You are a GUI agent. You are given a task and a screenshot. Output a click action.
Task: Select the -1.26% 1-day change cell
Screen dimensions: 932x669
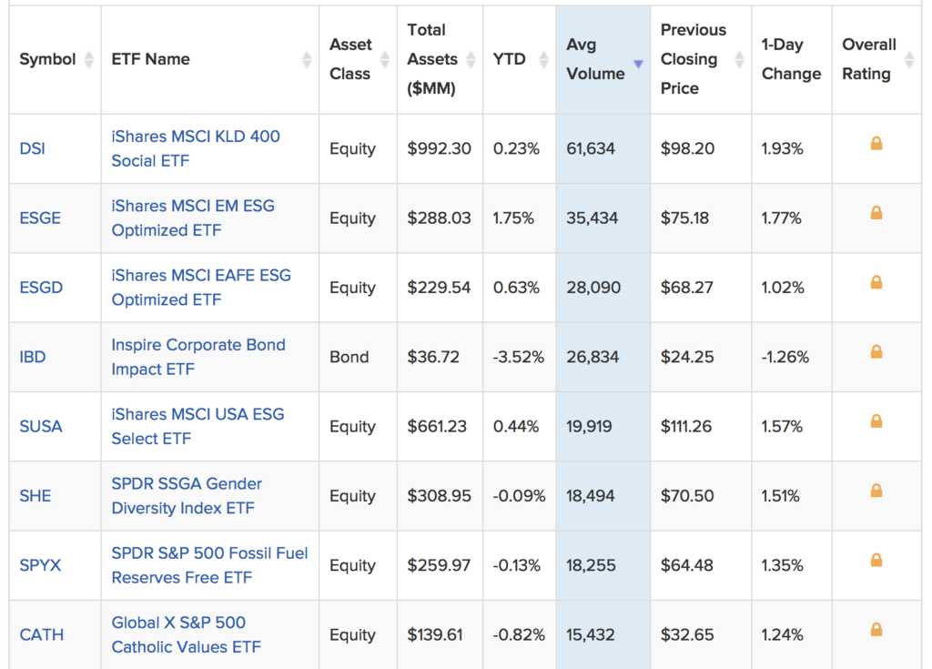(791, 358)
